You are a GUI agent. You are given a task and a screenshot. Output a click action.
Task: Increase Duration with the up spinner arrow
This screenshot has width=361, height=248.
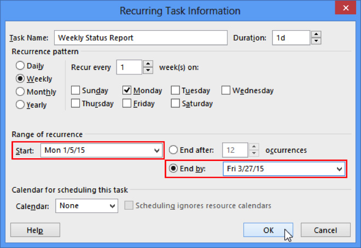pos(316,34)
